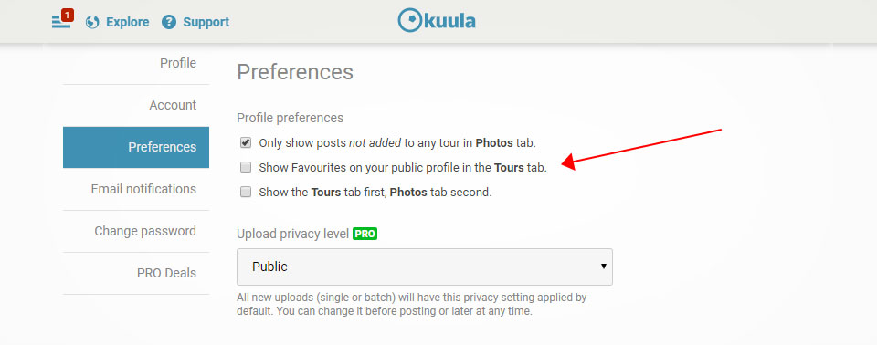The height and width of the screenshot is (345, 877).
Task: Click the globe Explore icon
Action: (x=92, y=23)
